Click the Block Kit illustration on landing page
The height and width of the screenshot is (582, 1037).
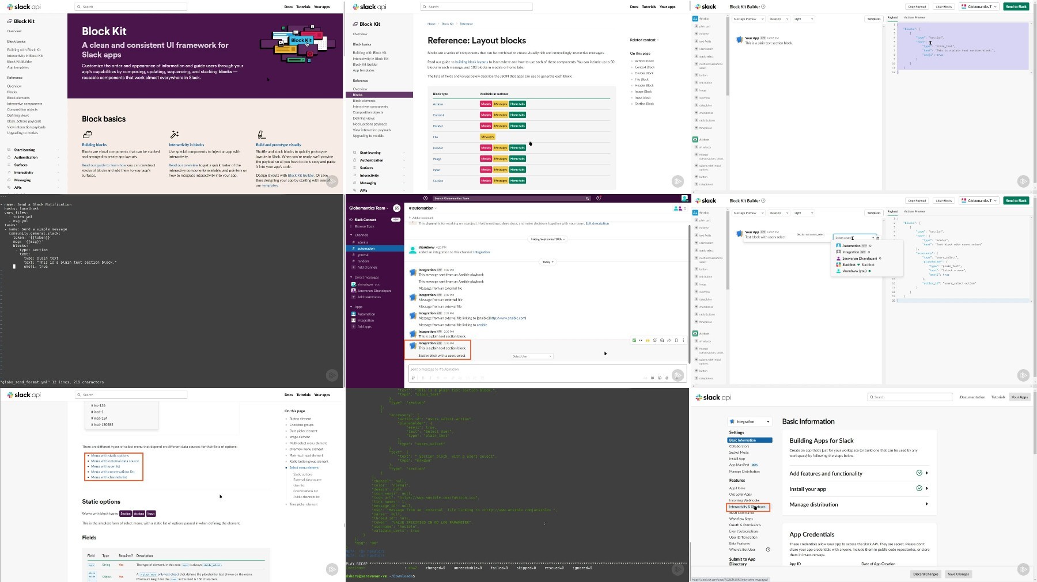pos(298,44)
